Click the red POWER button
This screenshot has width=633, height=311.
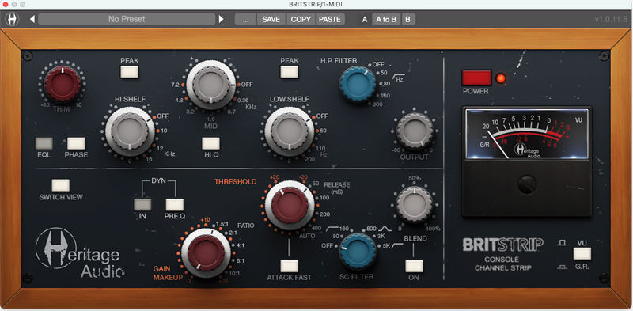[477, 78]
